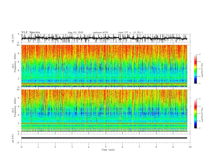Click ch.2 frequency axis tick "2"
The image size is (214, 165).
19,123
